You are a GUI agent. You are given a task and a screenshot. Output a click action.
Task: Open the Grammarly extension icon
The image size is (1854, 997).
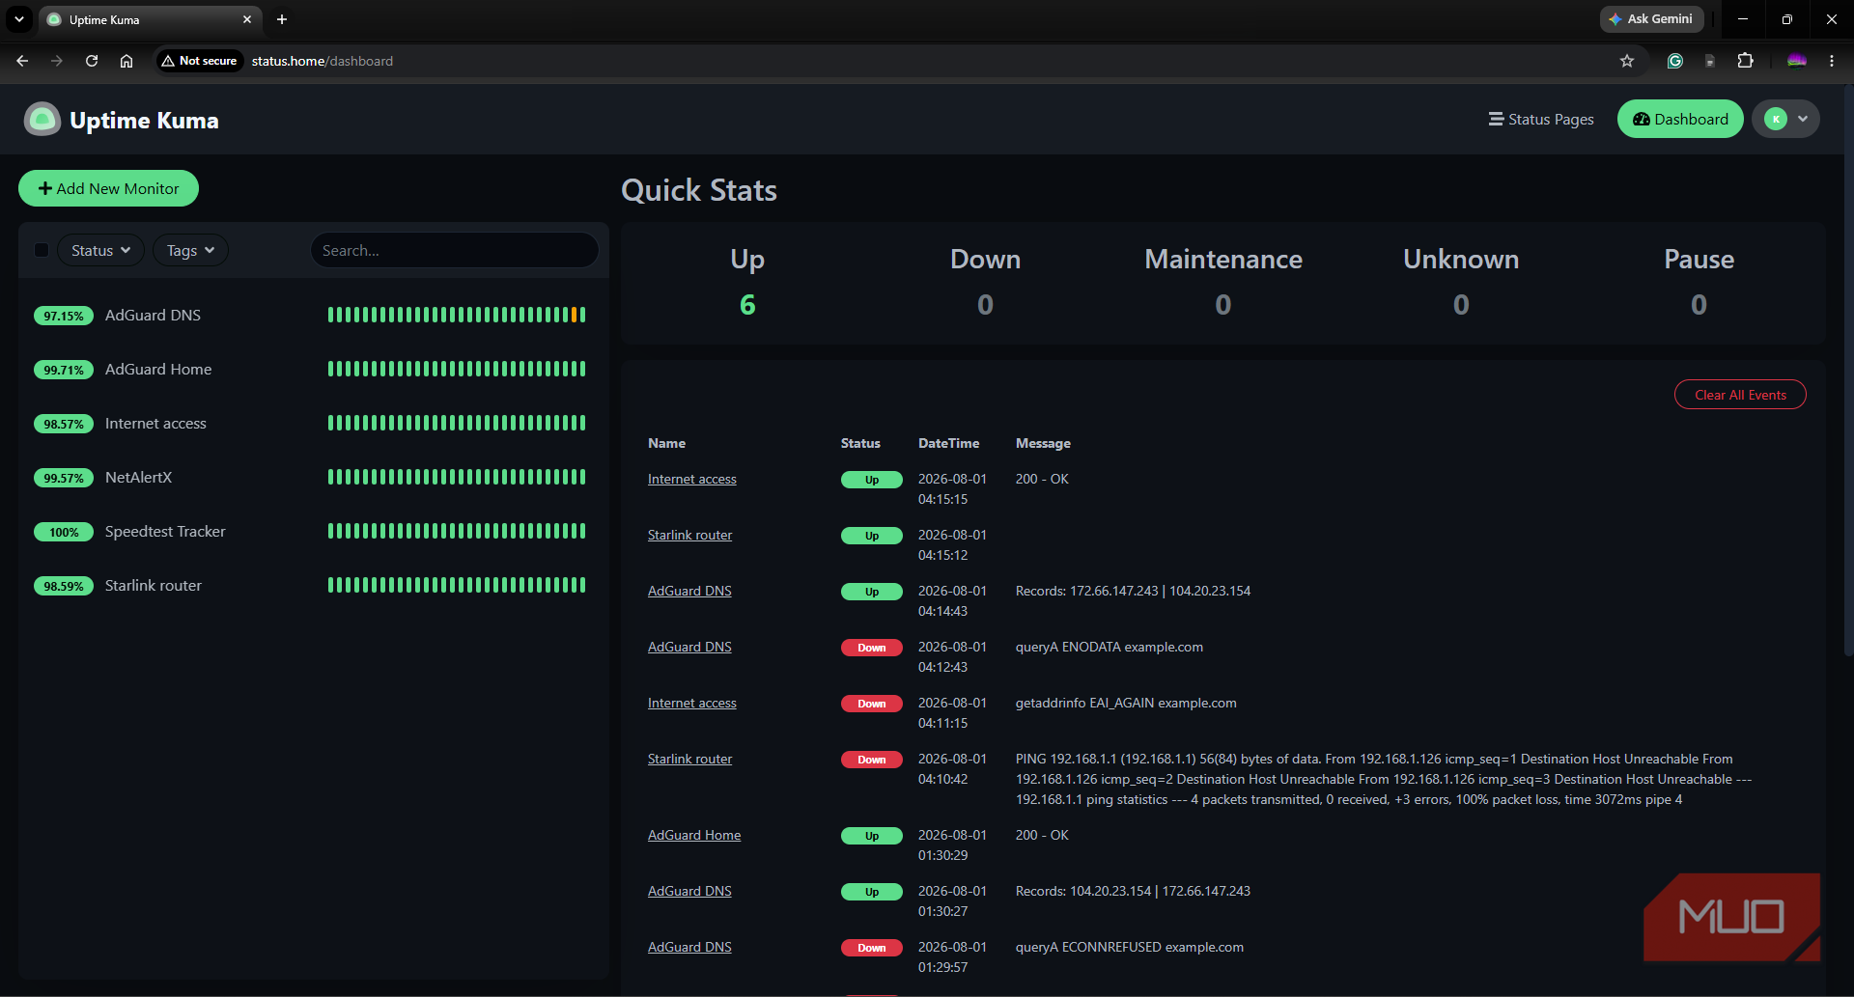coord(1675,61)
